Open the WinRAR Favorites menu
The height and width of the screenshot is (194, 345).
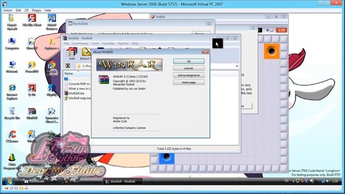[108, 44]
